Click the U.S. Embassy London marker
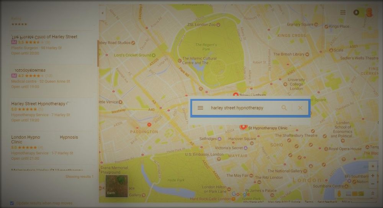 219,159
